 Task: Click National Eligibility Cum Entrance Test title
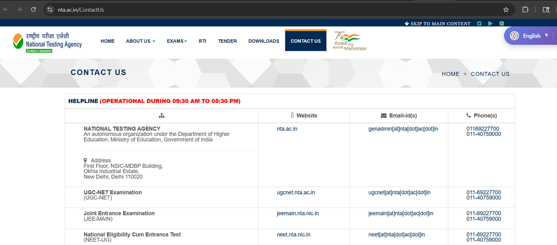[x=132, y=235]
